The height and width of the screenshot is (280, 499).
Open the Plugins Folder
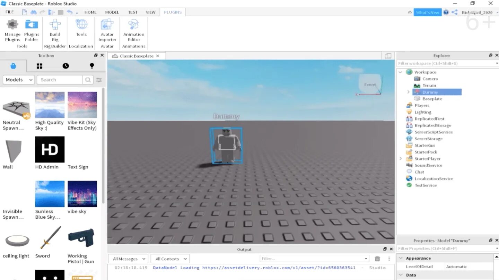pyautogui.click(x=32, y=30)
